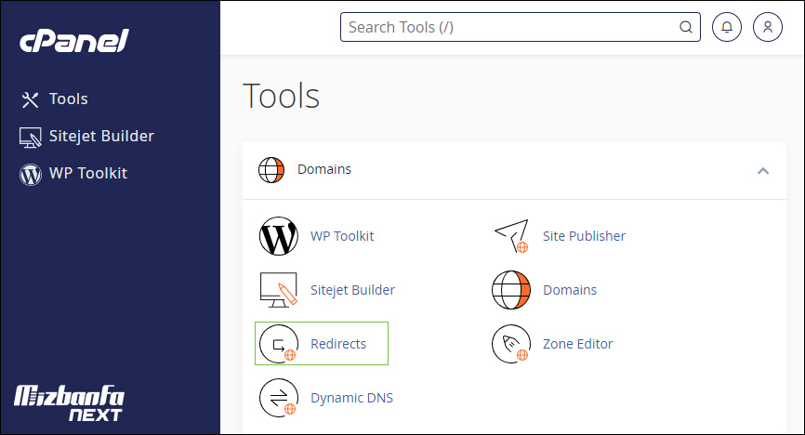805x435 pixels.
Task: Select Sitejet Builder in the sidebar
Action: tap(101, 136)
